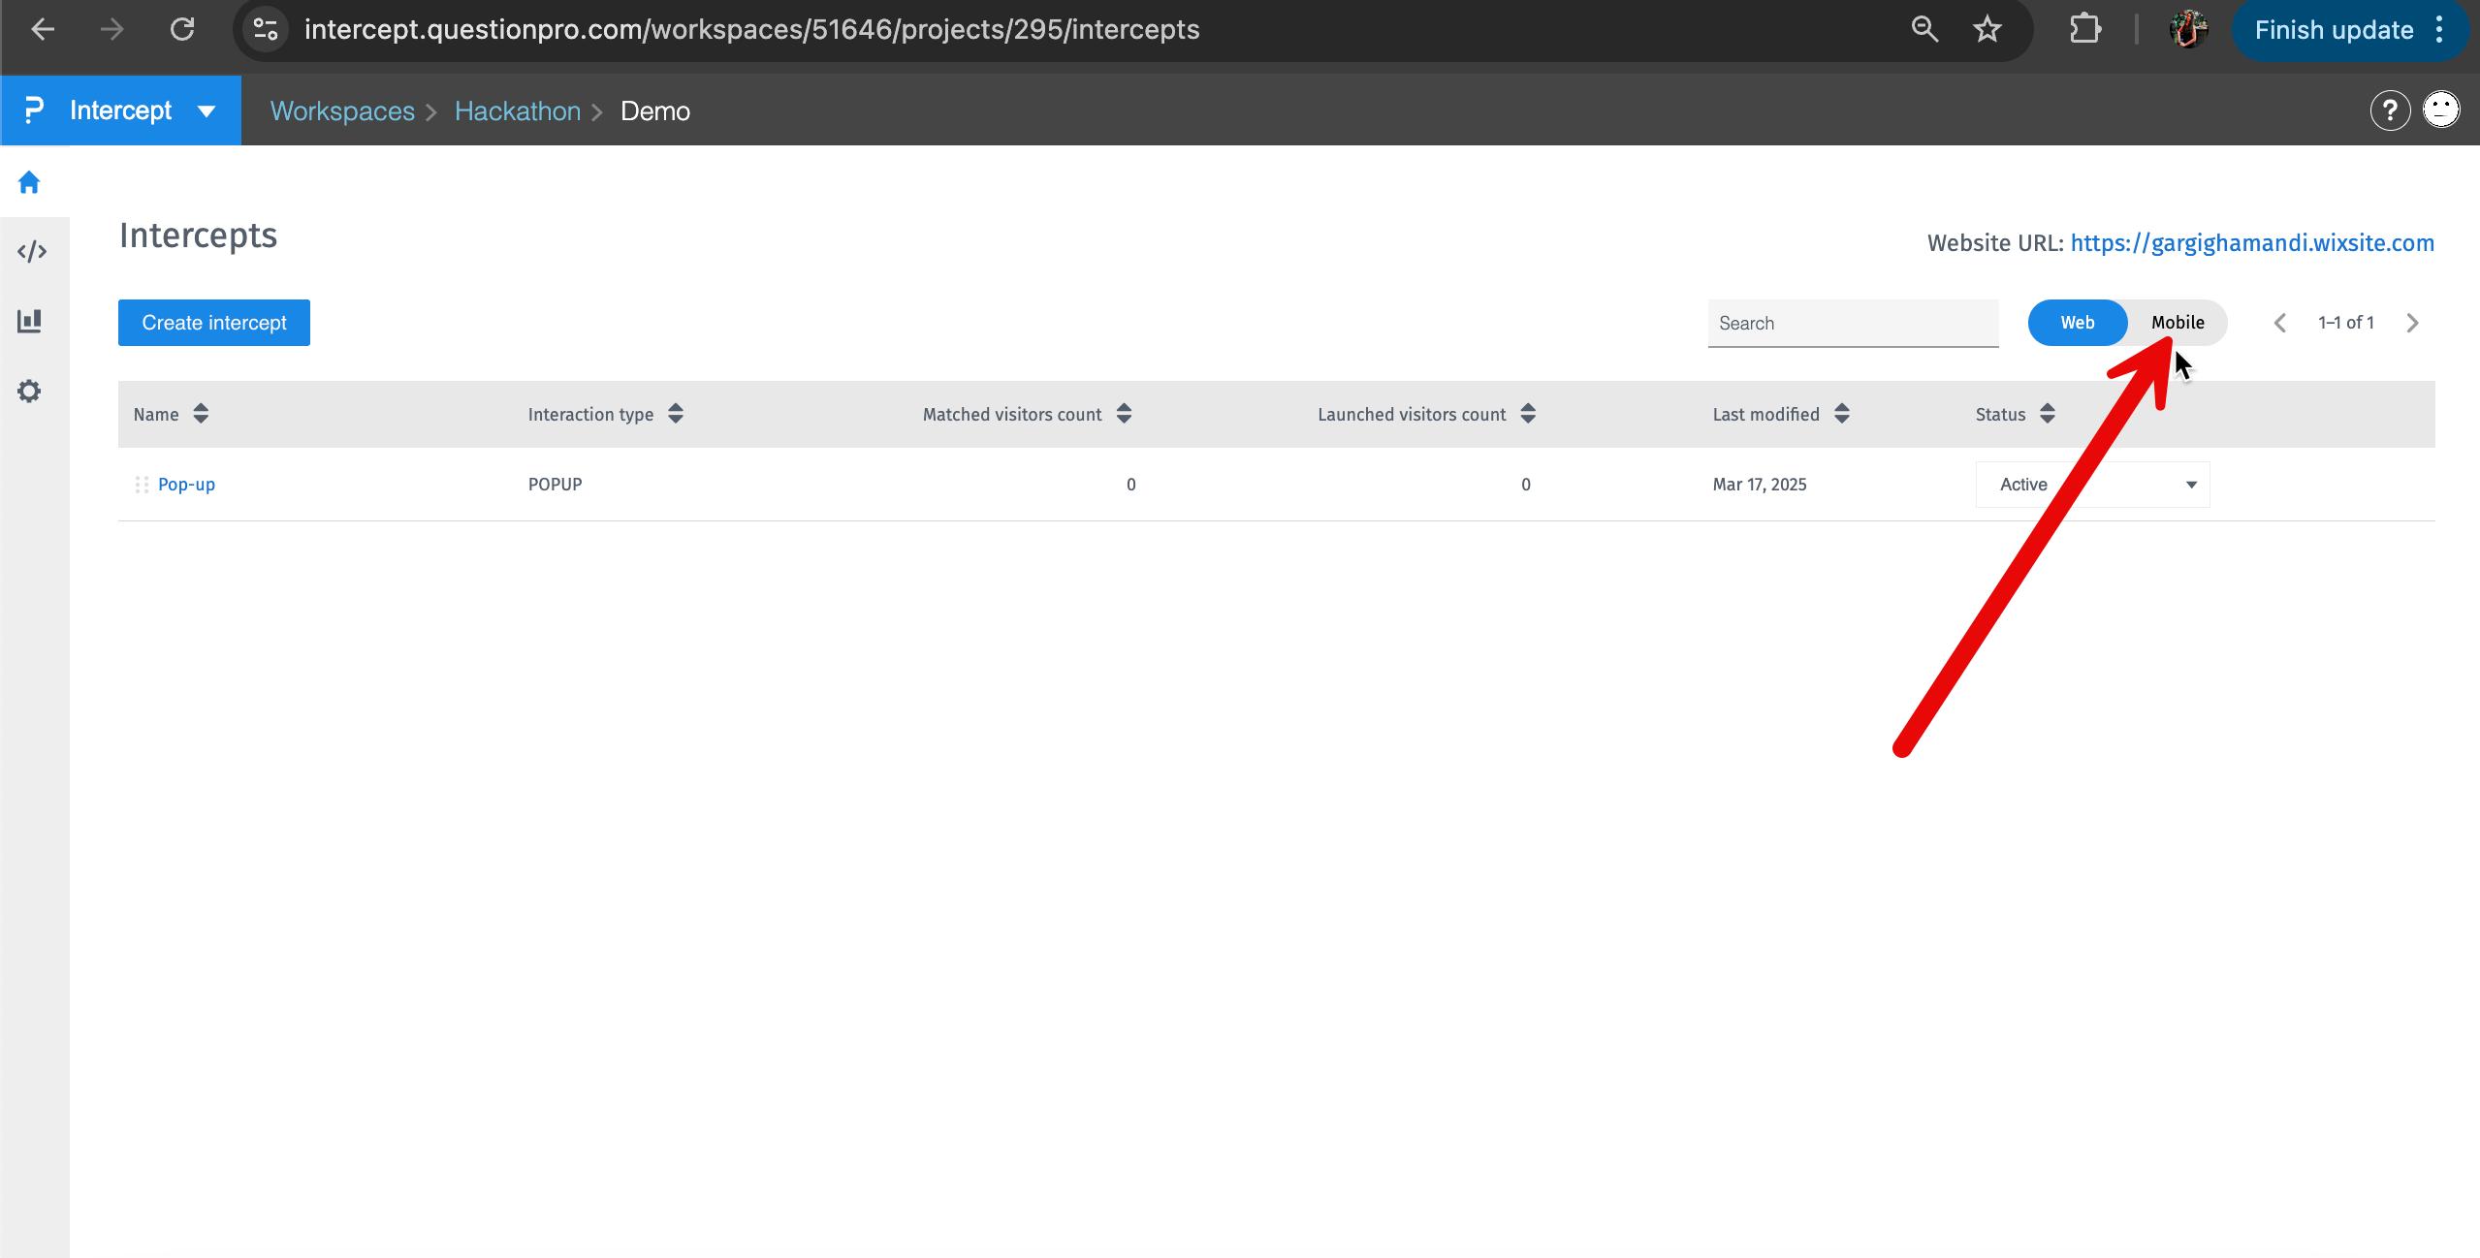Open the analytics chart sidebar icon

click(30, 321)
